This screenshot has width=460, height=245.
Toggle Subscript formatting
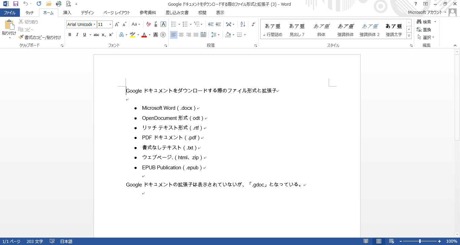(104, 35)
